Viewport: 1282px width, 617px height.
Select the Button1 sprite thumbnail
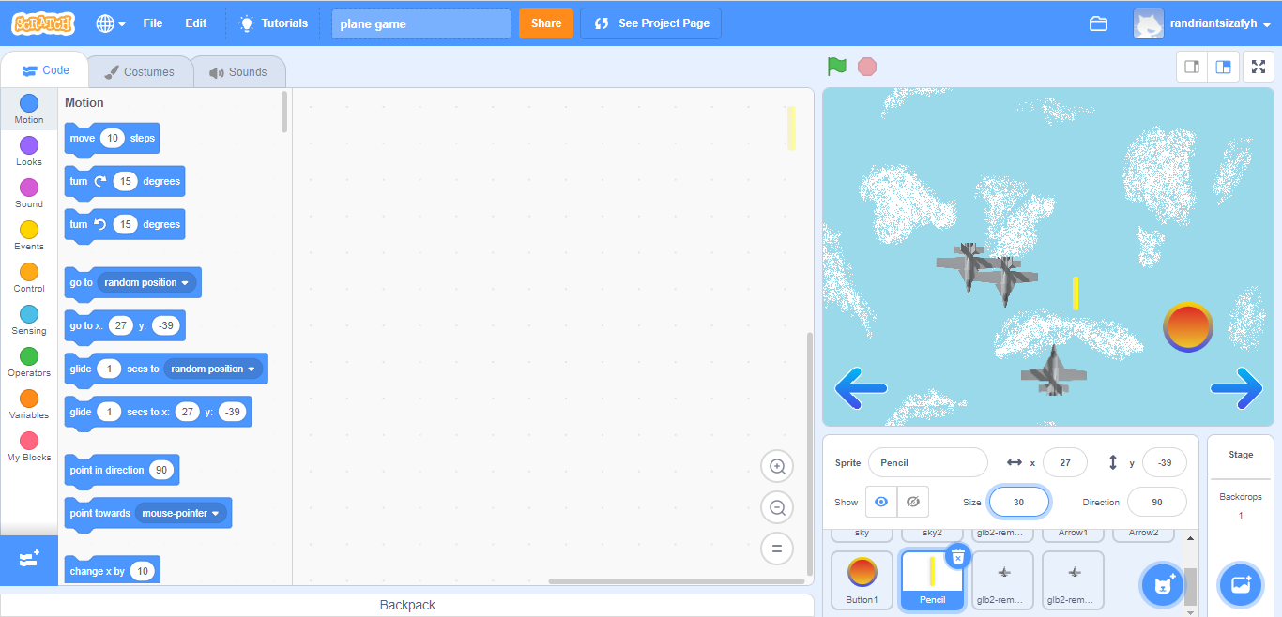pyautogui.click(x=862, y=579)
